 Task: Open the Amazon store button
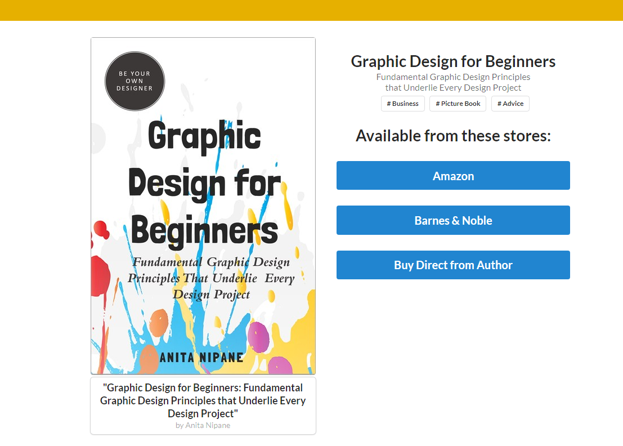click(453, 175)
